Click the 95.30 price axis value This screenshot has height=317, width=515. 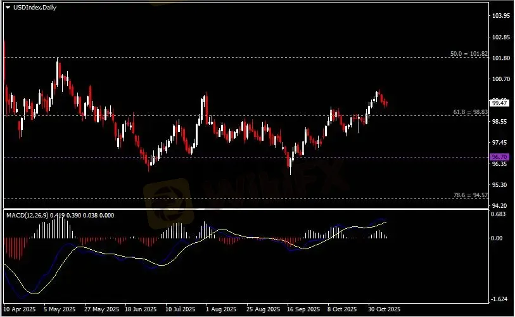click(x=501, y=184)
